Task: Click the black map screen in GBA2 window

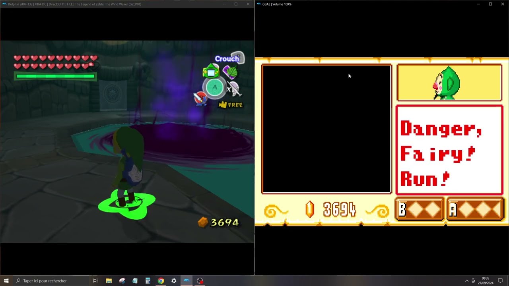Action: [326, 129]
